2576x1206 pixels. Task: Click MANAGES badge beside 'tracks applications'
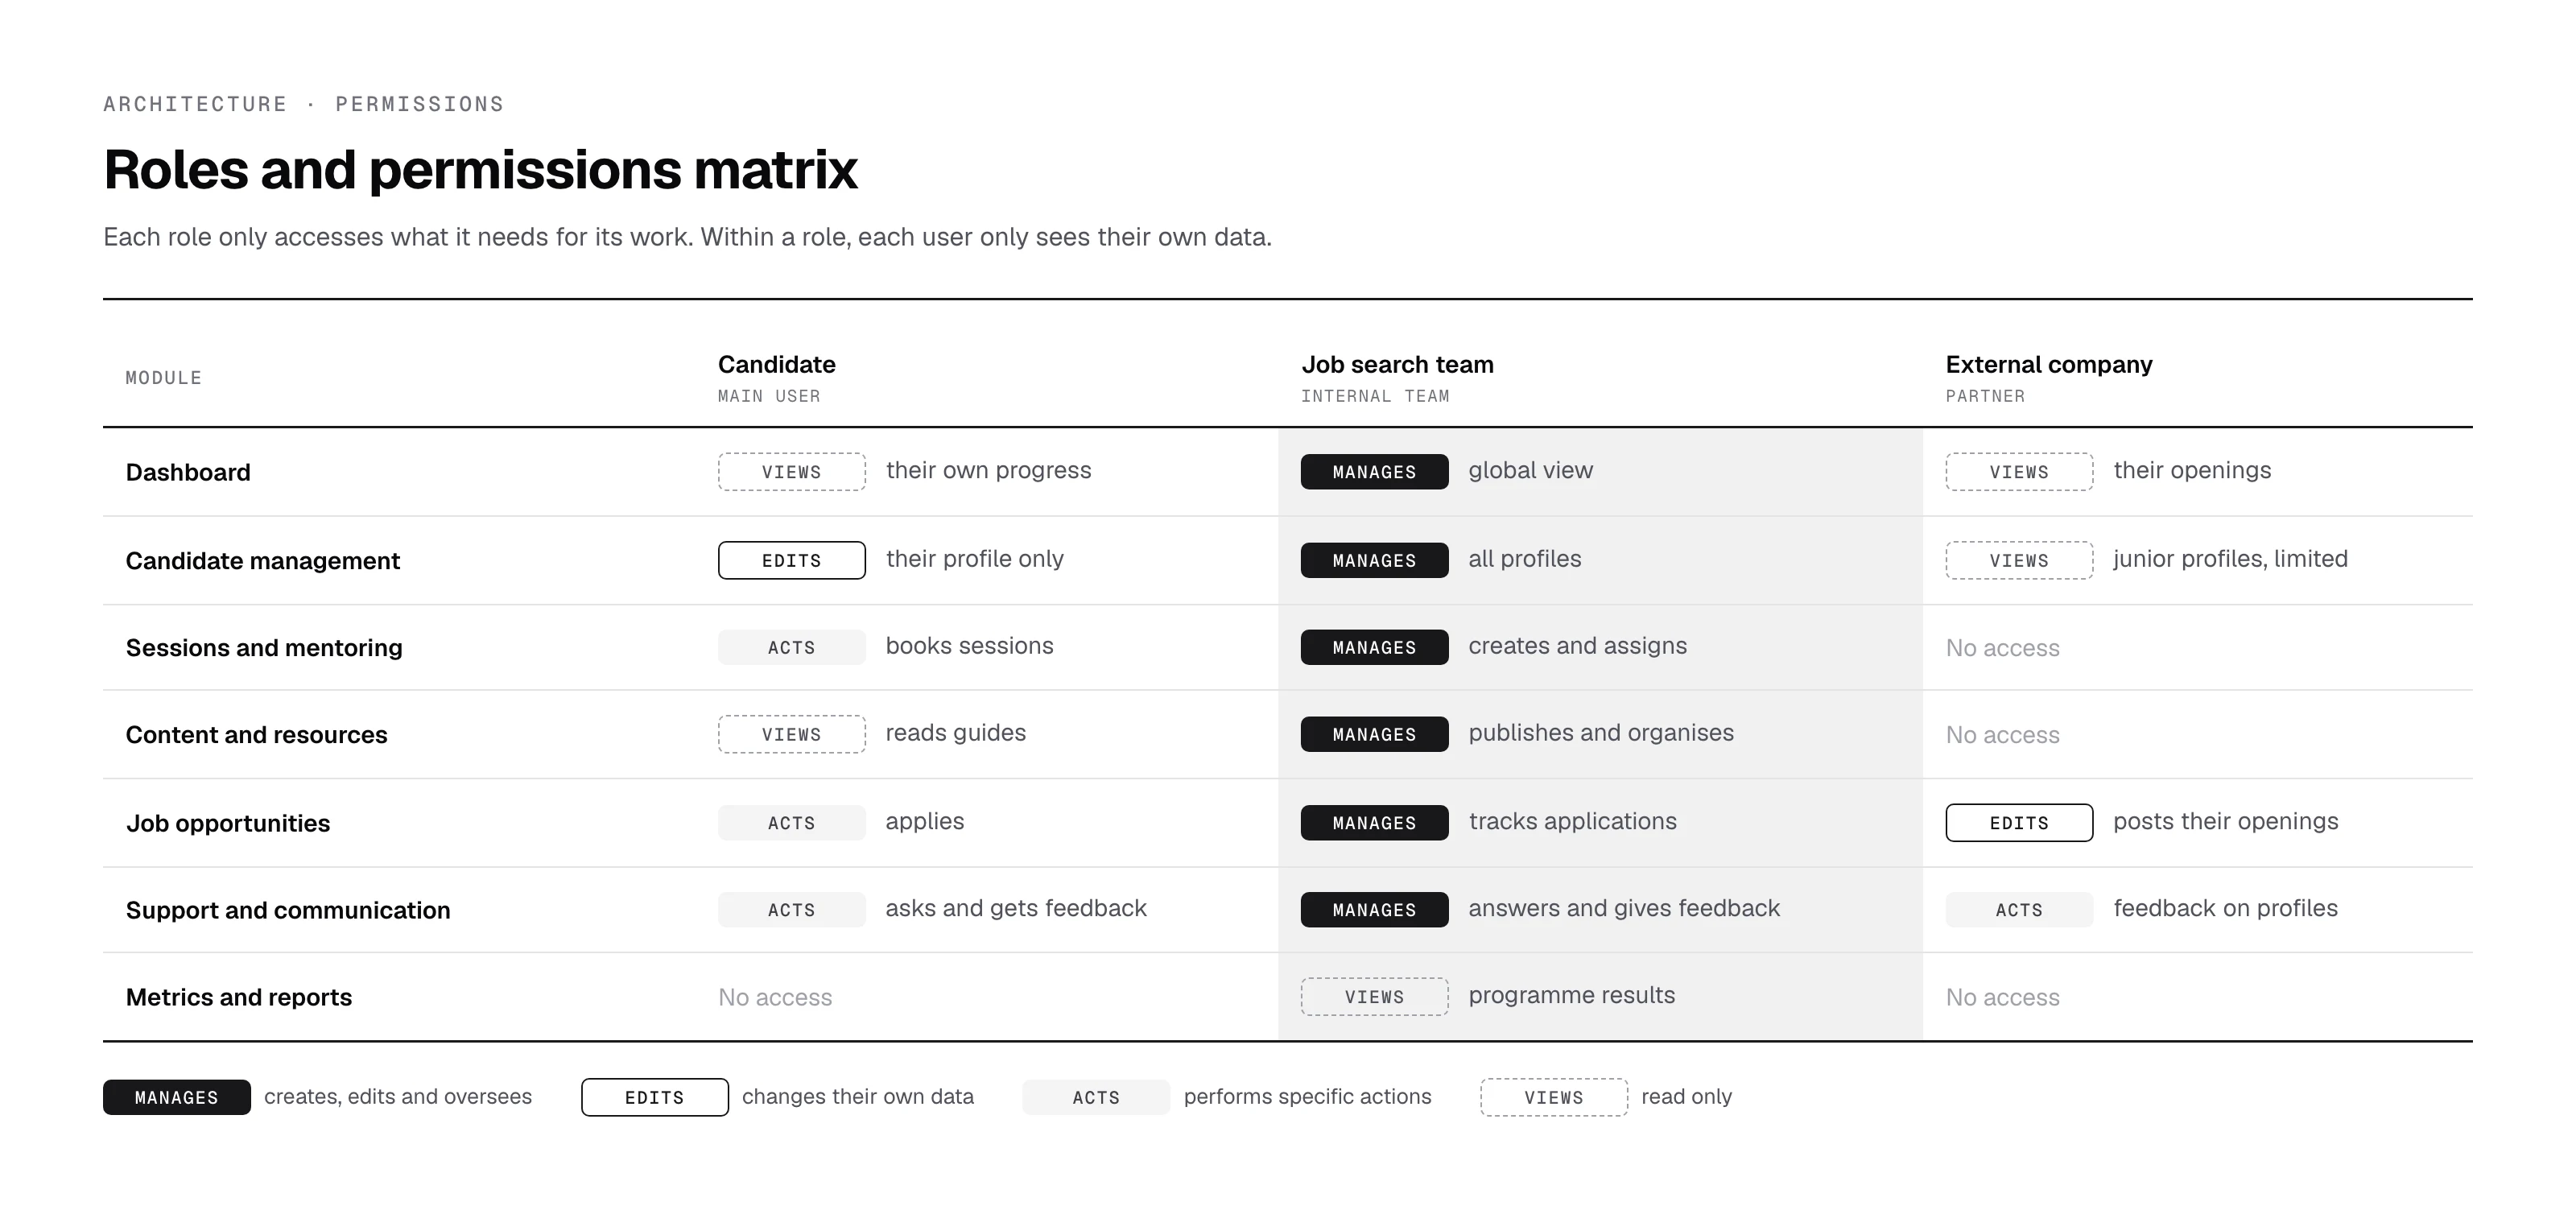(1375, 823)
